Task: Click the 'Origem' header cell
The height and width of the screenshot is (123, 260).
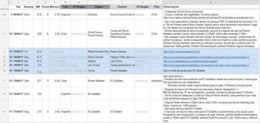Action: pos(98,7)
